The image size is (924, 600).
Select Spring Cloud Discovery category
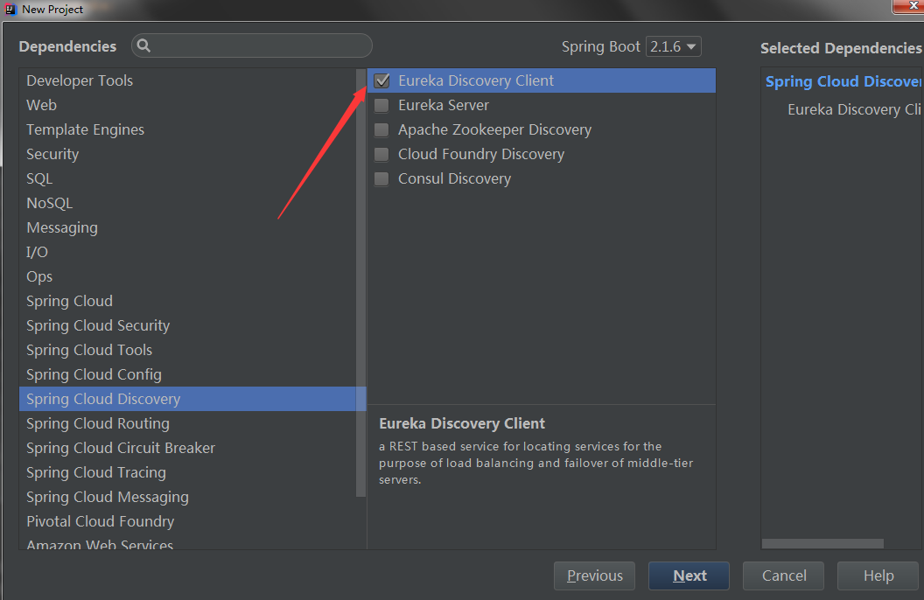(192, 399)
